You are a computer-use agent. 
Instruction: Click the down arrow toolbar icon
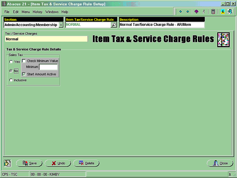(x=188, y=12)
